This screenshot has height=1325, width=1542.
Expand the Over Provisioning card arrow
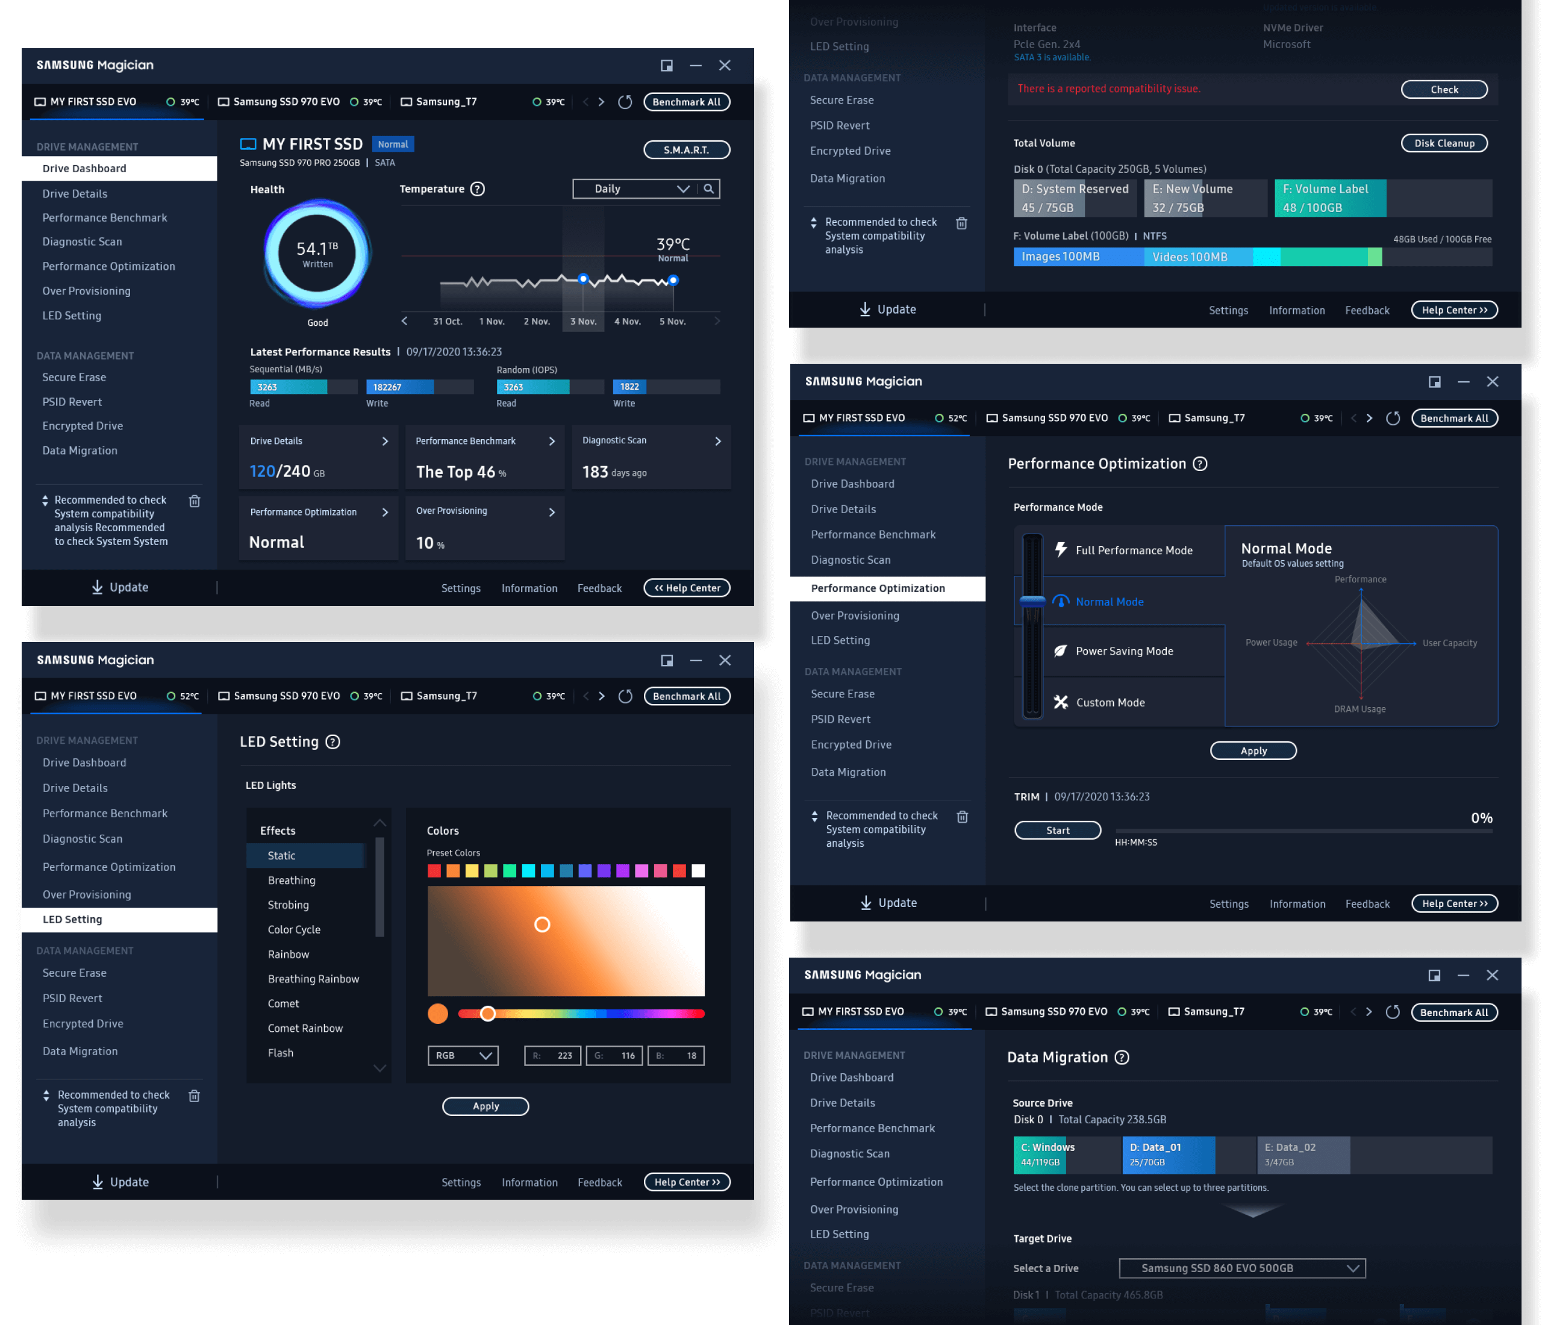click(552, 512)
